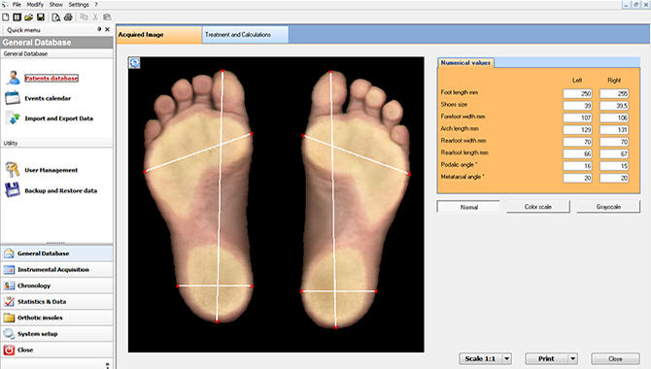
Task: Click the Instrumental Acquisition section icon
Action: click(9, 269)
